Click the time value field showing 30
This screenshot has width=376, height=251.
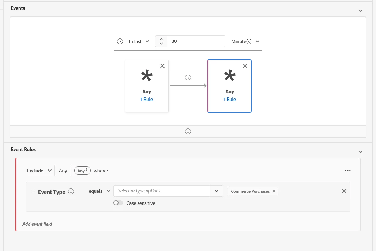click(196, 41)
